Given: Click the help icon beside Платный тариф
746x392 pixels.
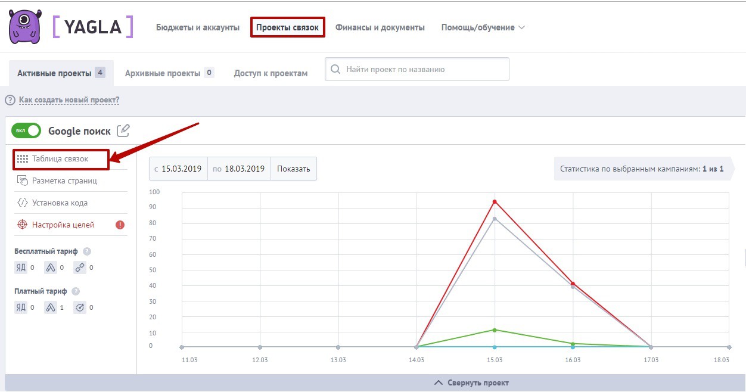Looking at the screenshot, I should [76, 291].
